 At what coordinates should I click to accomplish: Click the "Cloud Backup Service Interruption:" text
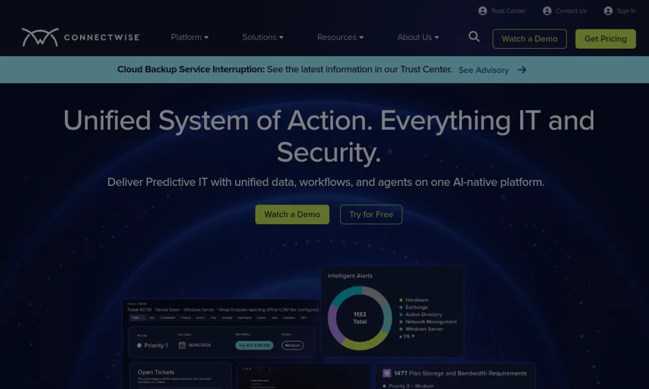click(191, 69)
